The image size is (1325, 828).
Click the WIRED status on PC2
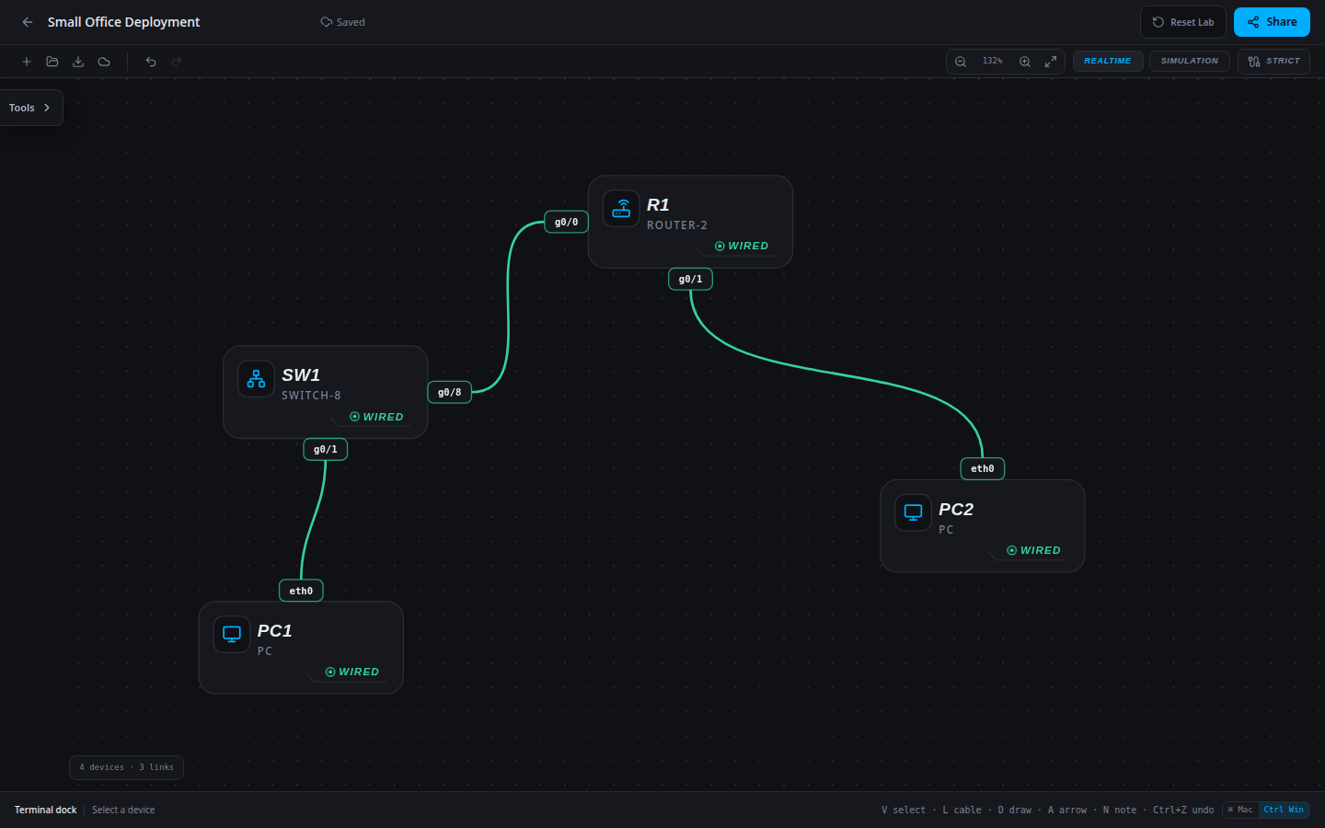[x=1033, y=550]
